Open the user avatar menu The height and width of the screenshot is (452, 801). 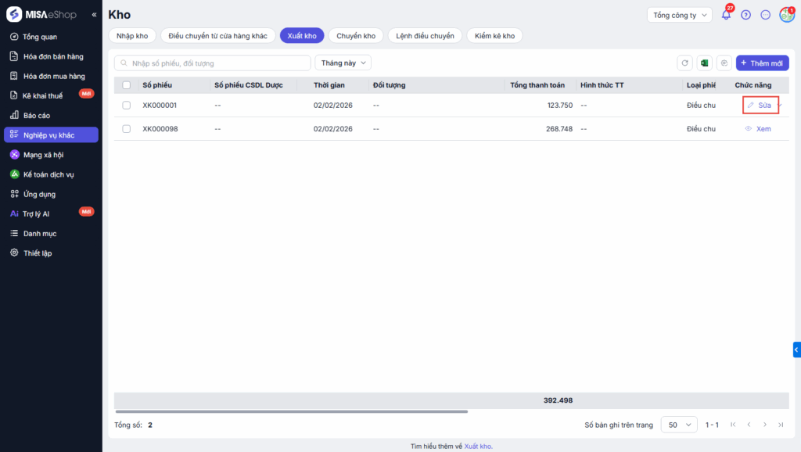pos(787,15)
